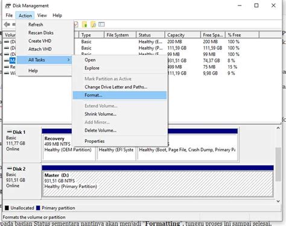Click the Back arrow toolbar icon
The width and height of the screenshot is (286, 226).
click(7, 25)
